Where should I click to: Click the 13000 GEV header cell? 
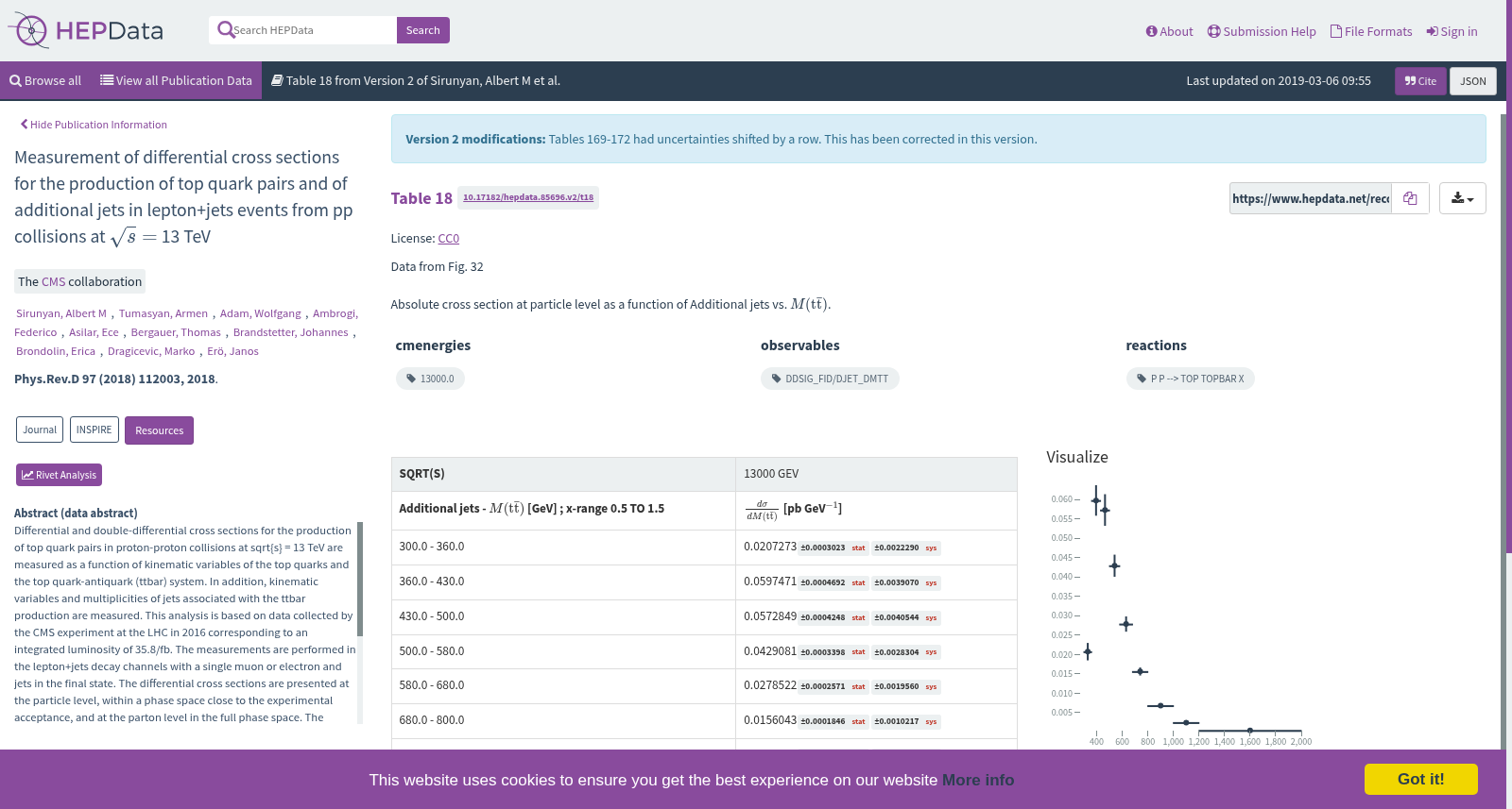point(876,474)
